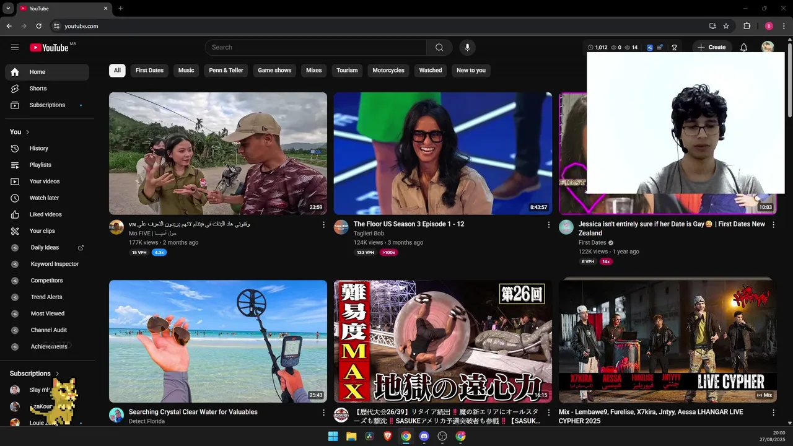Select the Penn & Teller chip

[226, 70]
